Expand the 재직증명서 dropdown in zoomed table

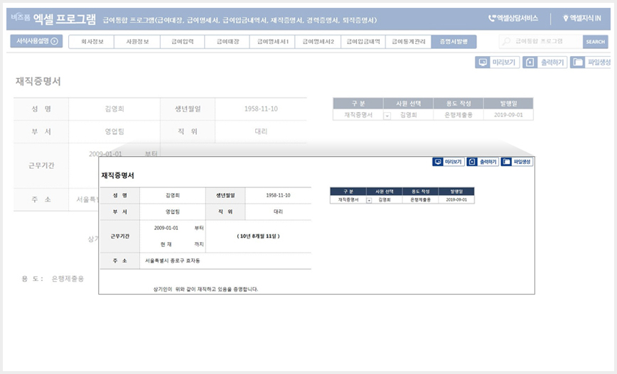point(369,200)
